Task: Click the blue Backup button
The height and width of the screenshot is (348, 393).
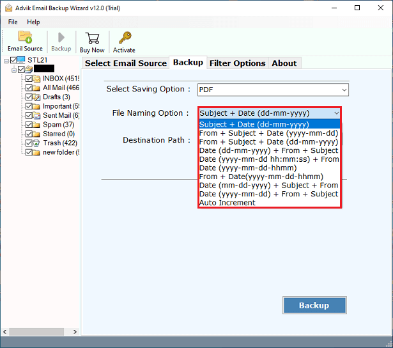Action: (314, 305)
